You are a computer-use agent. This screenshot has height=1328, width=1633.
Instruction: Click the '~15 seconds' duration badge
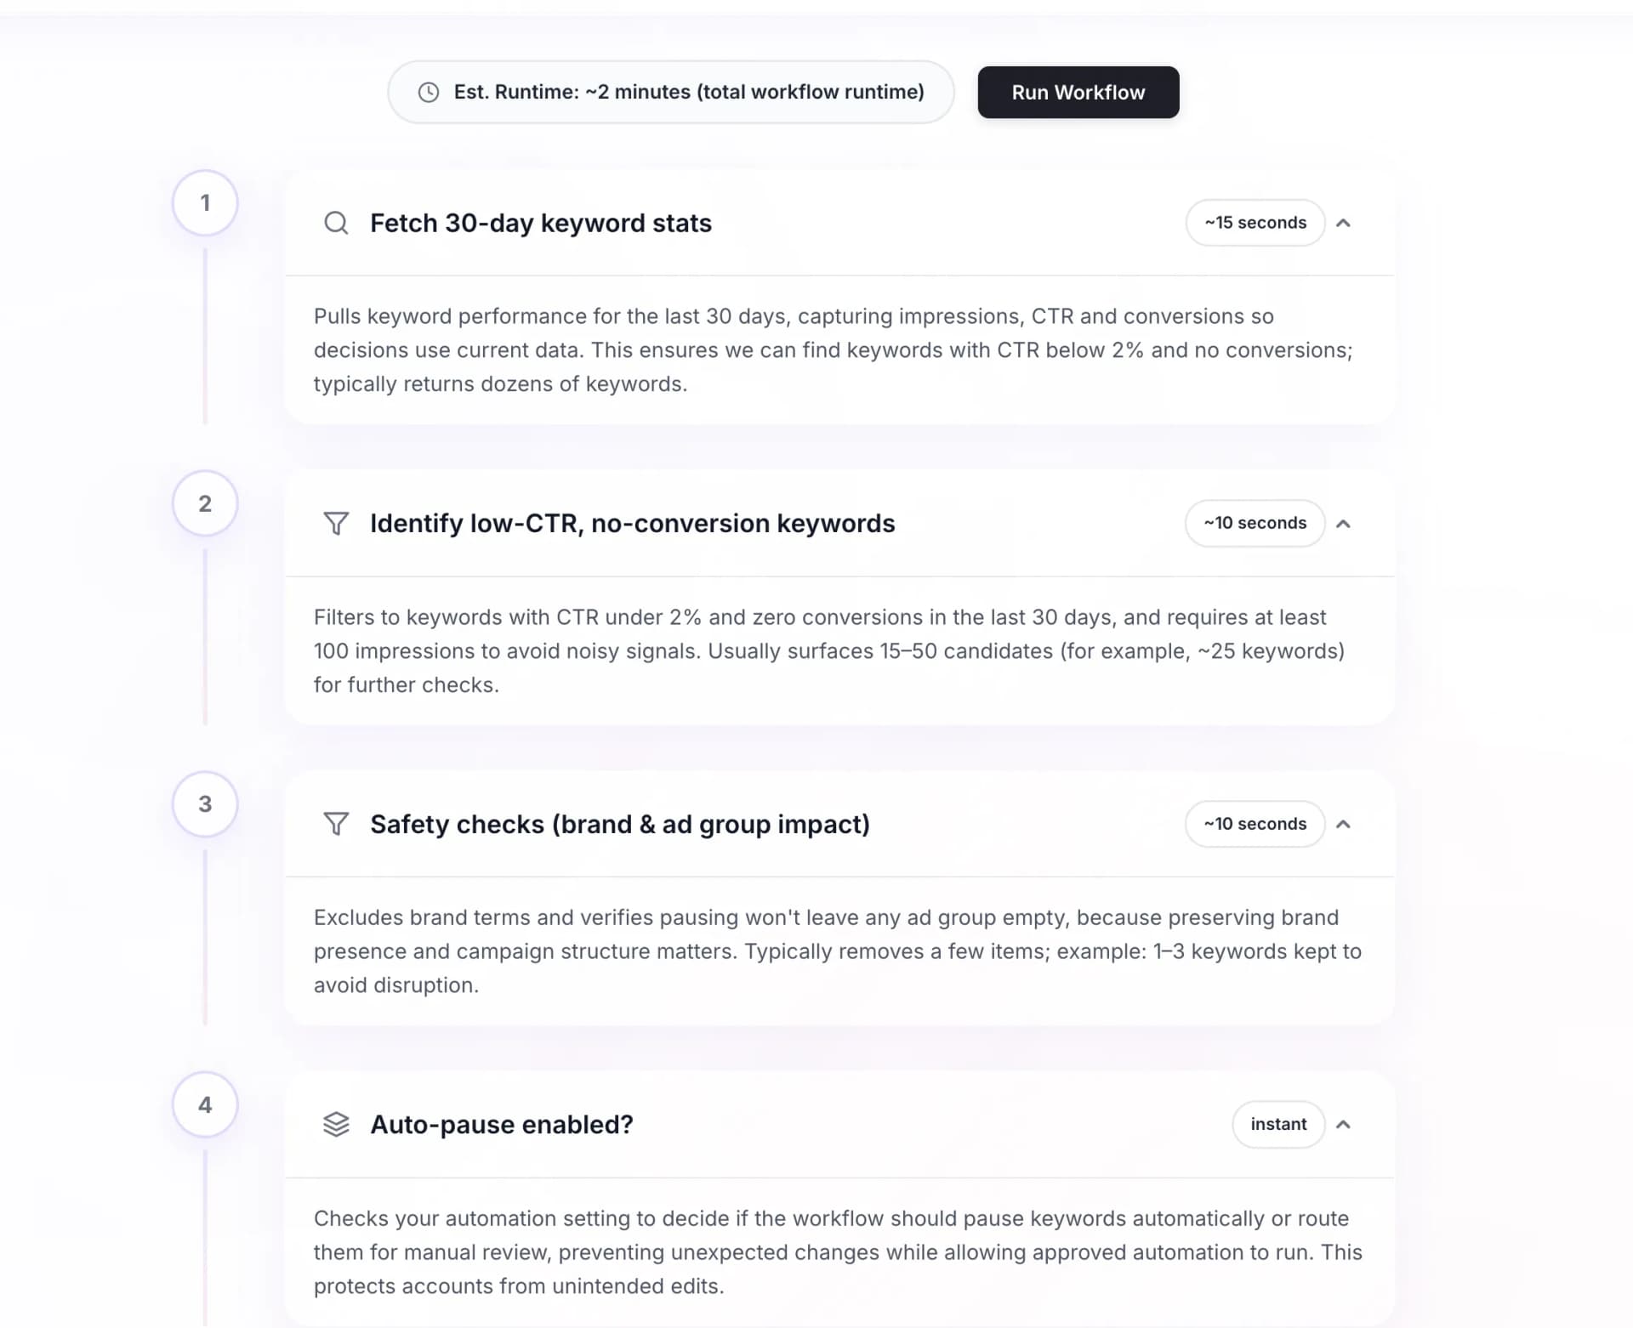tap(1255, 223)
